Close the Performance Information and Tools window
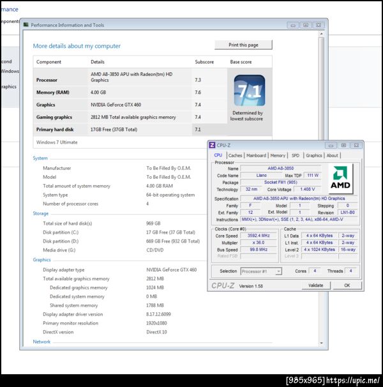Viewport: 383px width, 387px height. [x=319, y=25]
